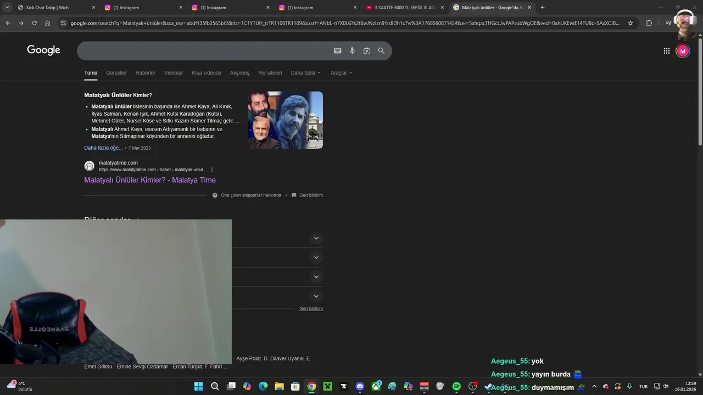
Task: Expand the first related question
Action: (x=316, y=238)
